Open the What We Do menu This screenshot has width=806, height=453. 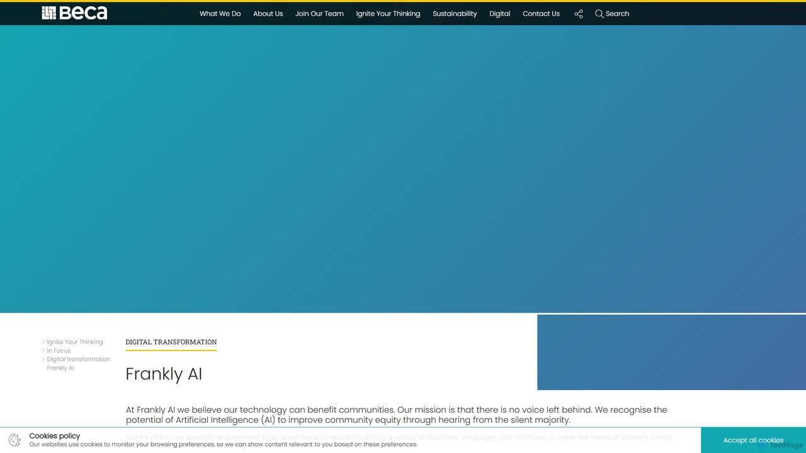click(x=220, y=14)
